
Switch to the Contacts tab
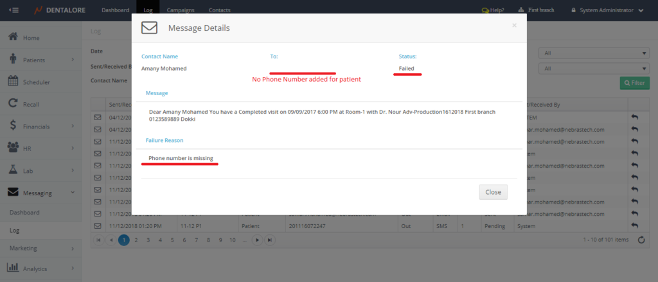(219, 10)
